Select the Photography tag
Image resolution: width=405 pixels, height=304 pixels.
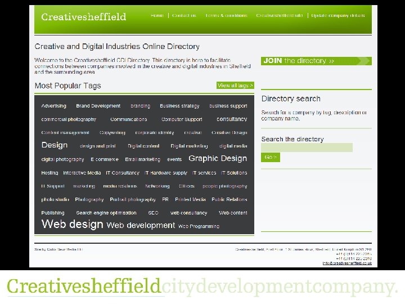coord(89,199)
